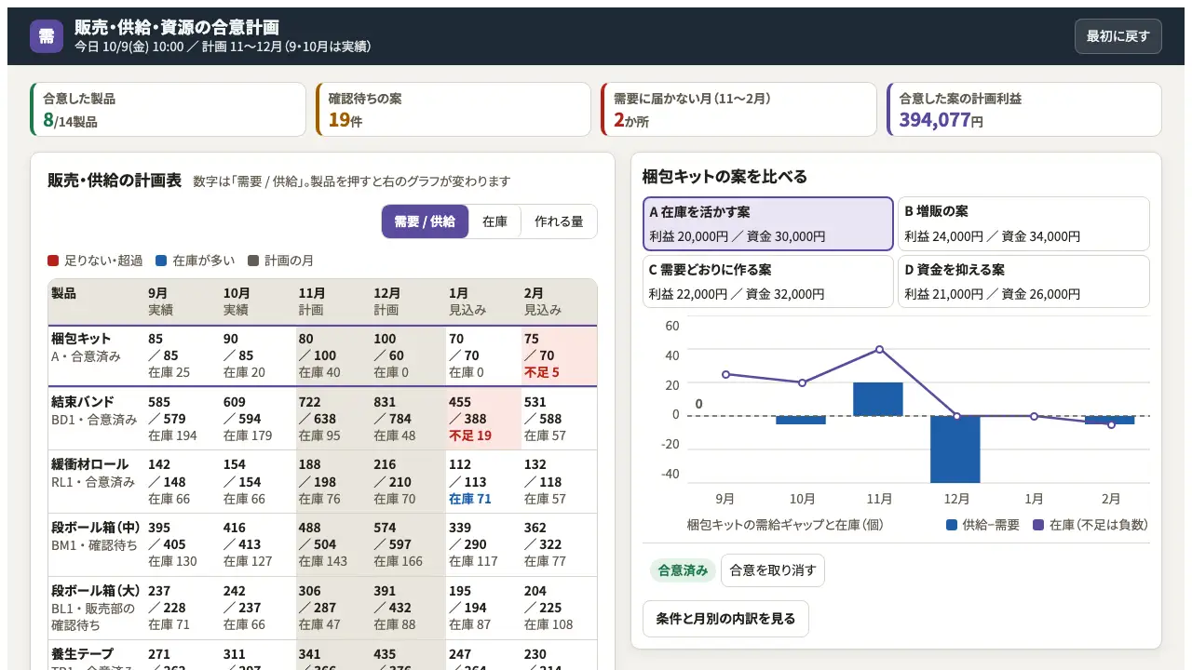Click 梱包キット 11月 cell showing 80
The height and width of the screenshot is (670, 1192).
click(332, 355)
